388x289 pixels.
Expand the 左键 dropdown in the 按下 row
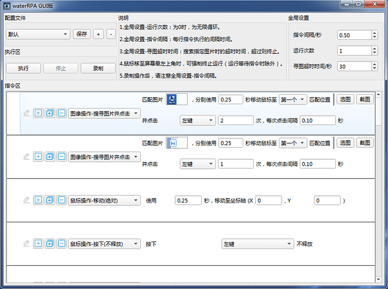(258, 244)
